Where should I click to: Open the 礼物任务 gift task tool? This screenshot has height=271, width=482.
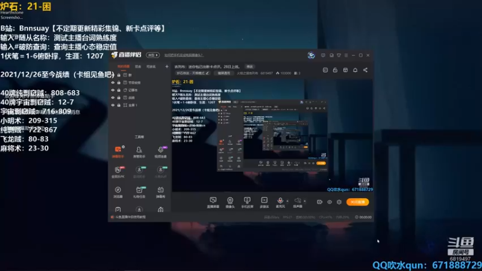139,192
